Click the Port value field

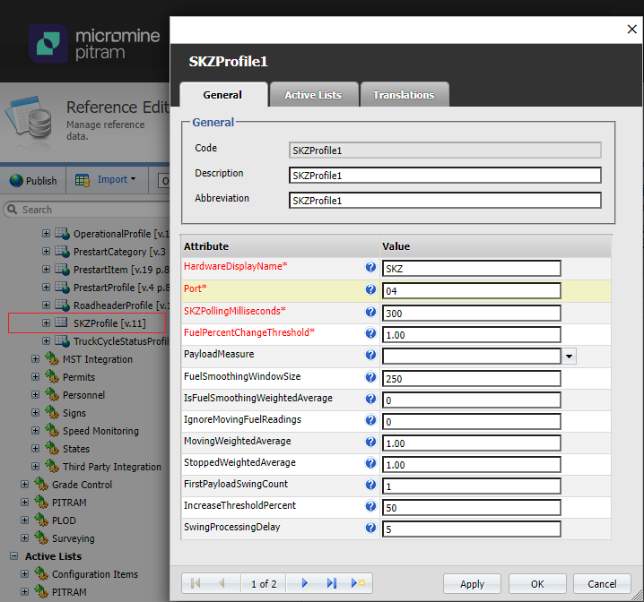click(x=472, y=291)
